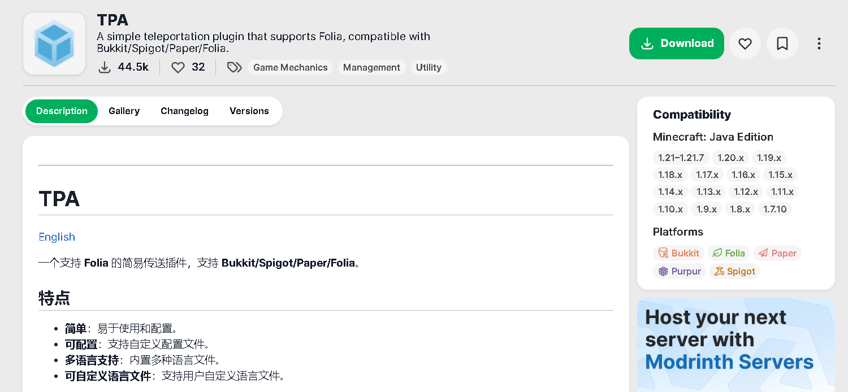The width and height of the screenshot is (848, 392).
Task: Select the Folia platform leaf tag
Action: tap(729, 253)
